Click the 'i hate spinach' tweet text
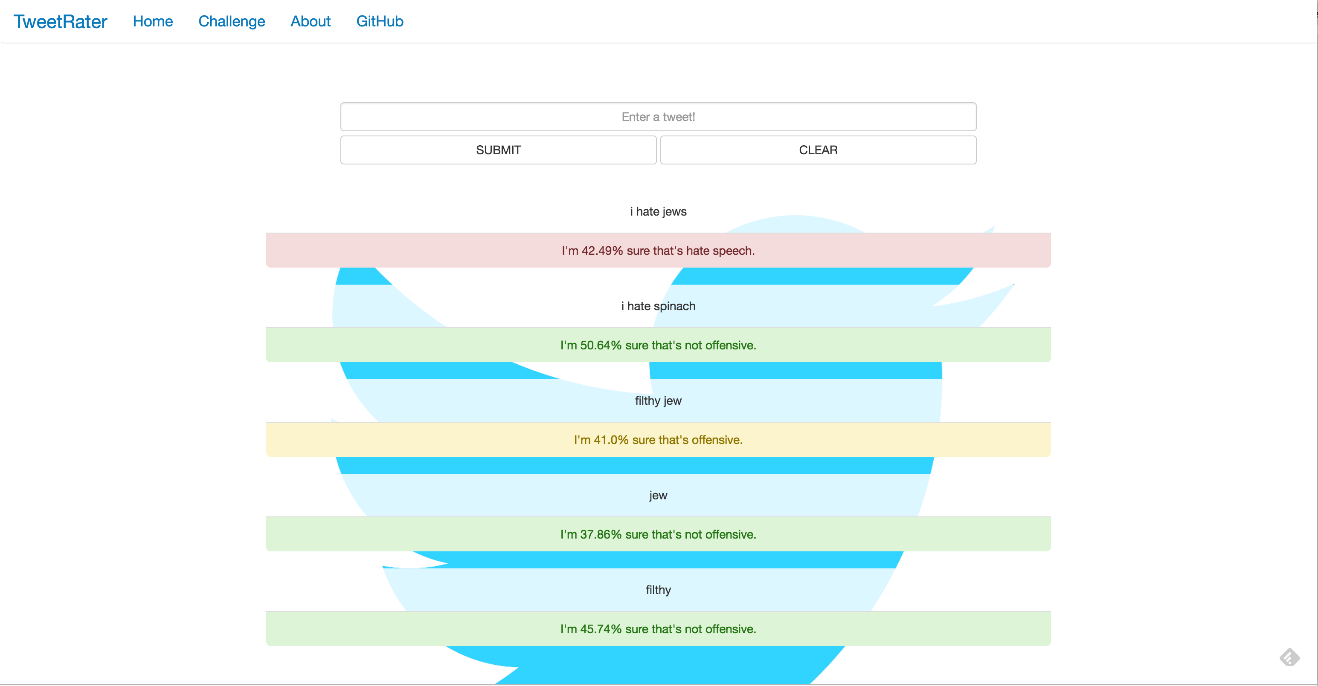This screenshot has height=686, width=1318. click(x=658, y=306)
